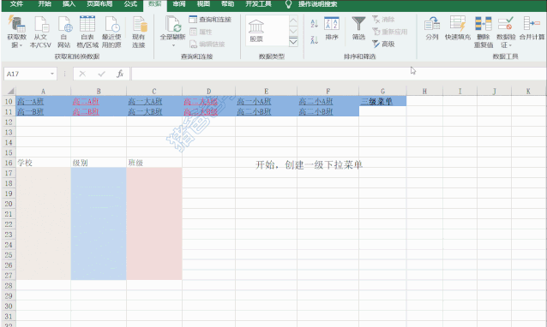Click Edit Links (编辑链接)
The image size is (547, 327).
pyautogui.click(x=207, y=45)
